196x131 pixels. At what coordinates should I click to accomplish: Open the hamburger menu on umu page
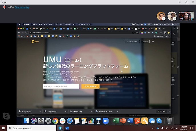(x=153, y=42)
